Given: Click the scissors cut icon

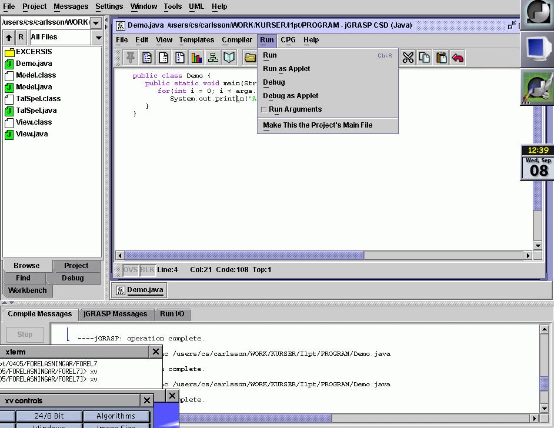Looking at the screenshot, I should [408, 58].
